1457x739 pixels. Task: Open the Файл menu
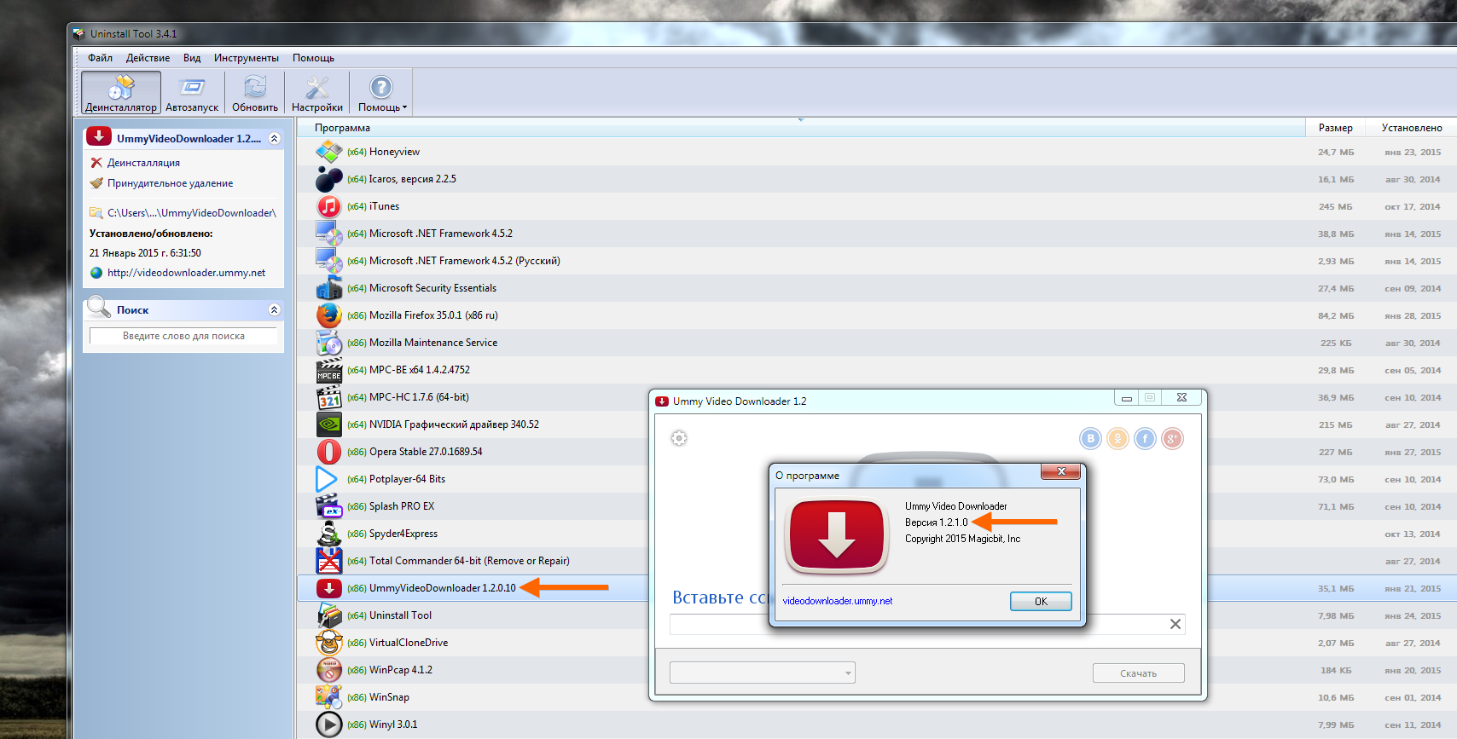[x=100, y=58]
